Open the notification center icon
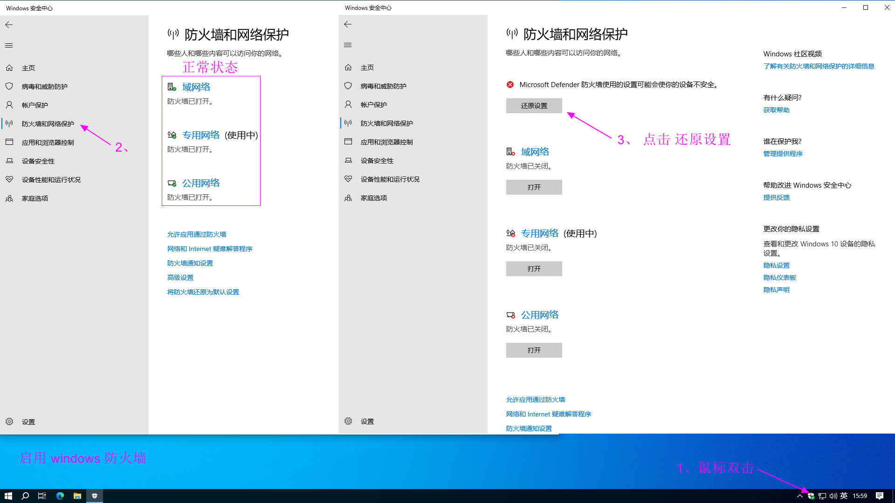The height and width of the screenshot is (503, 895). 880,496
